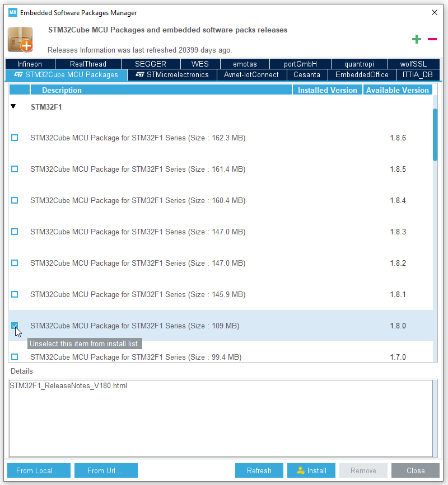The image size is (448, 485).
Task: Open the Infineon tab
Action: click(x=30, y=64)
